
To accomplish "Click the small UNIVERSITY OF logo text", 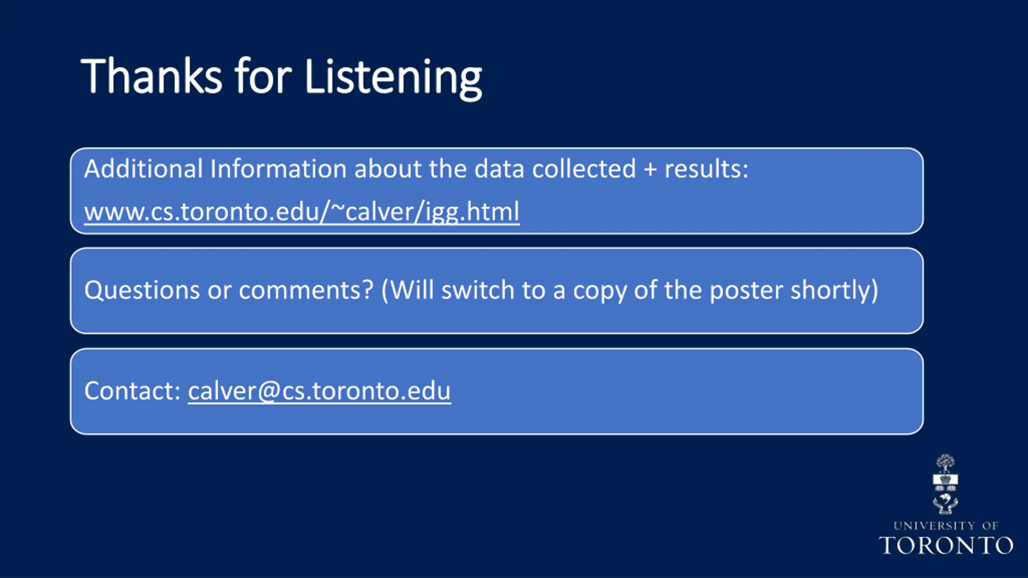I will click(x=946, y=525).
